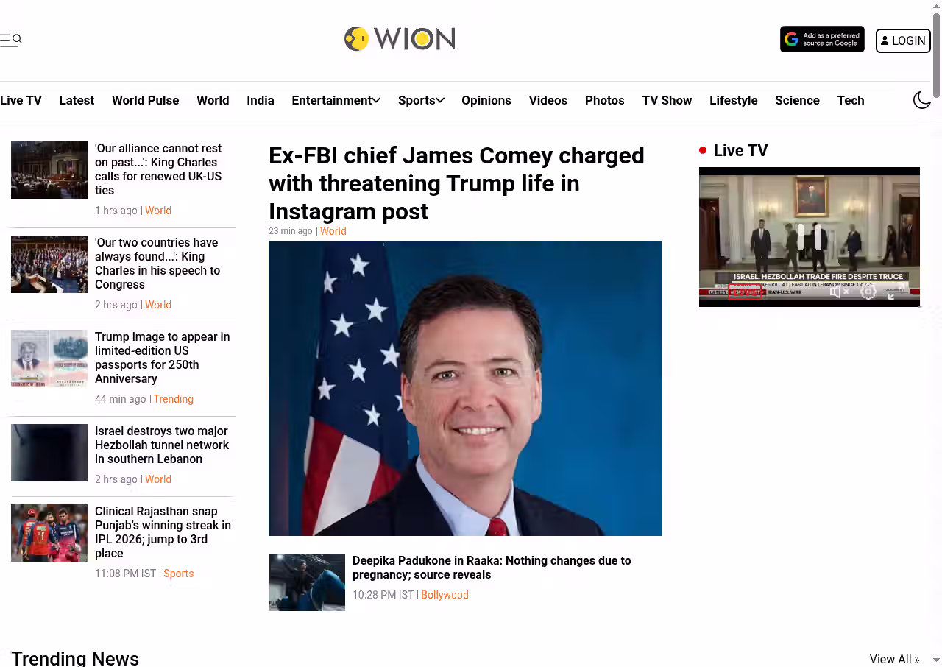Add WION as preferred source on Google
The image size is (942, 667).
[822, 40]
